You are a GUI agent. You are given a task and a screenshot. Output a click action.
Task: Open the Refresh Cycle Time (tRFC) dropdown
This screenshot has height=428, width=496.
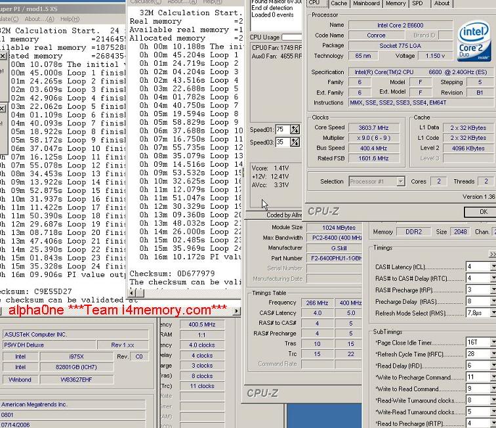point(493,354)
